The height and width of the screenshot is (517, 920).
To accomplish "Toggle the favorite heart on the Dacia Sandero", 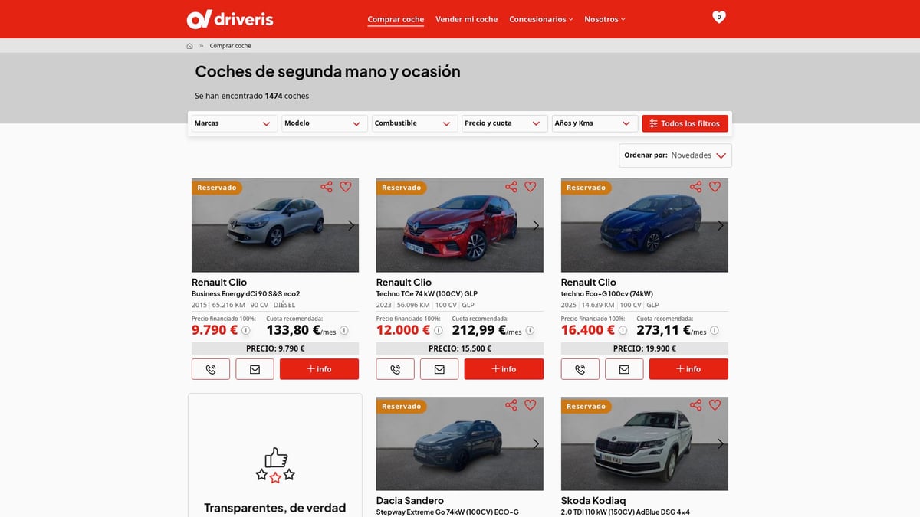I will coord(531,405).
